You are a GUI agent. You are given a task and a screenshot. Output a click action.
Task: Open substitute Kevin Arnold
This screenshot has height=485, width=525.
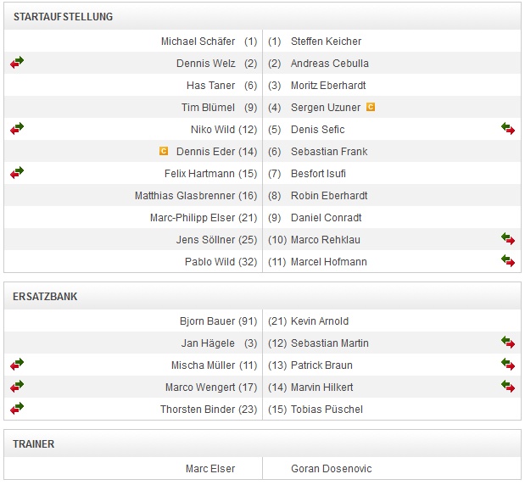(x=320, y=321)
